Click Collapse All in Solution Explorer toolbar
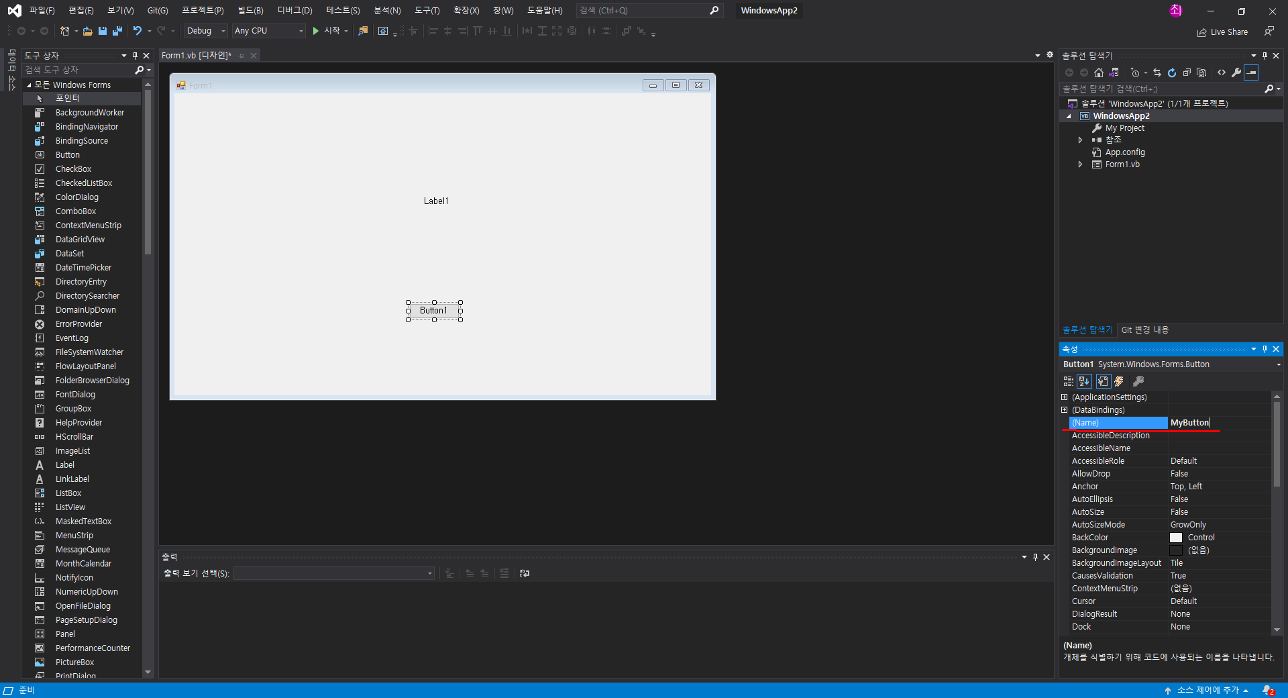This screenshot has width=1288, height=698. (1187, 72)
